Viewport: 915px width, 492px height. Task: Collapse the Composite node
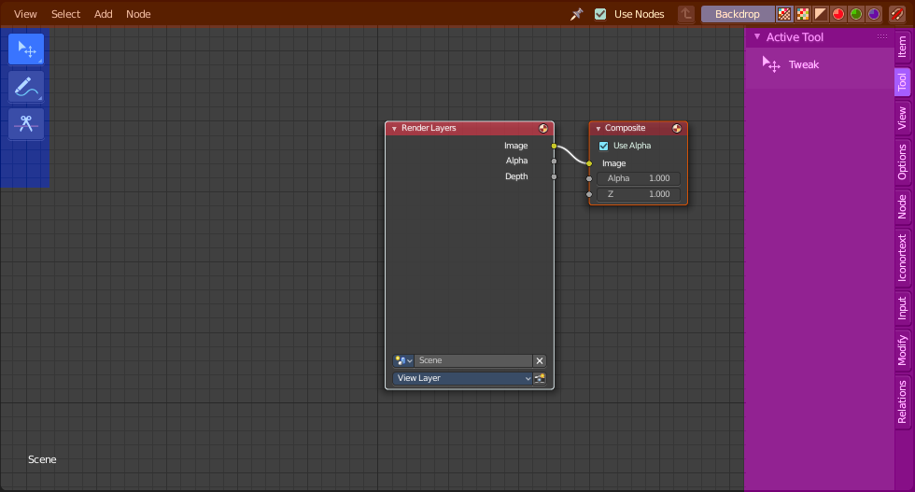click(x=598, y=129)
